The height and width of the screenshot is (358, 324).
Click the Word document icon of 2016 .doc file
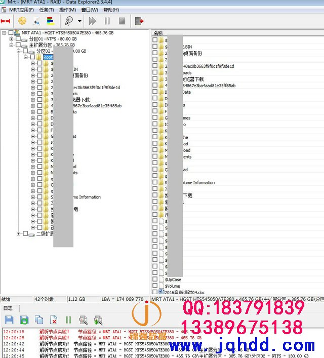pyautogui.click(x=161, y=292)
